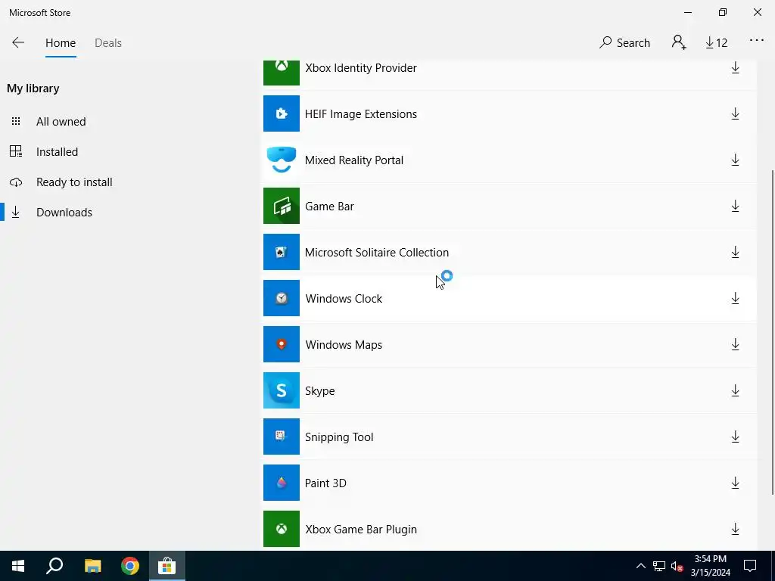Download Paint 3D via its arrow
The width and height of the screenshot is (775, 581).
(735, 483)
